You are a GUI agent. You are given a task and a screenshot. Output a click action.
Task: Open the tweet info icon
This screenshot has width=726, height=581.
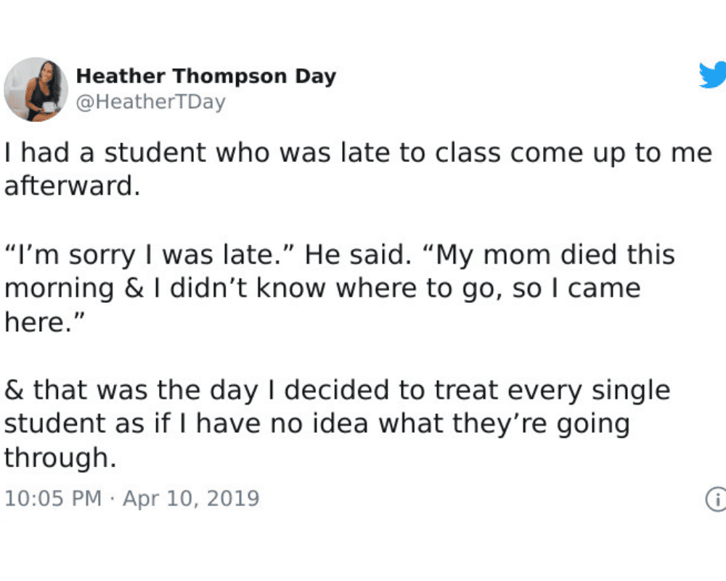pyautogui.click(x=715, y=499)
